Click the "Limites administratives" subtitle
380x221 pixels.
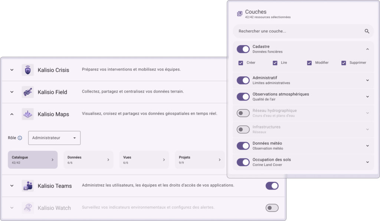pos(271,83)
